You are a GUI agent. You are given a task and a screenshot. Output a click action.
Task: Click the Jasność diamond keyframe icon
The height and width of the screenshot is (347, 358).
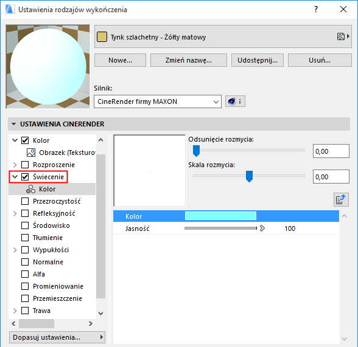click(x=262, y=228)
